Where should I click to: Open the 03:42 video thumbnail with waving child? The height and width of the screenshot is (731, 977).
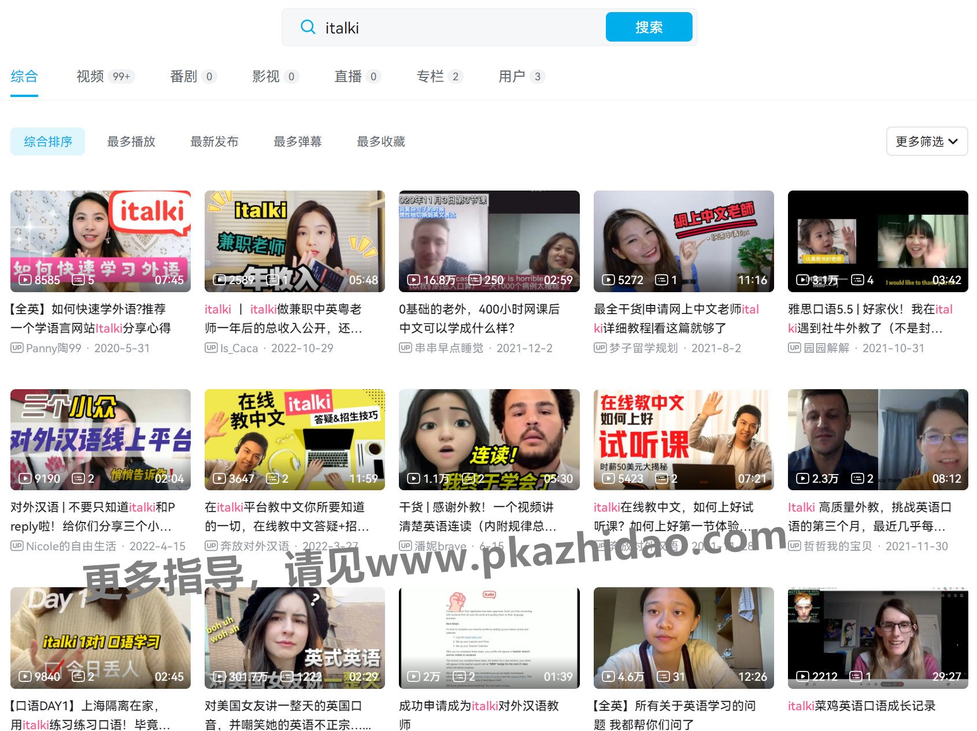(878, 241)
